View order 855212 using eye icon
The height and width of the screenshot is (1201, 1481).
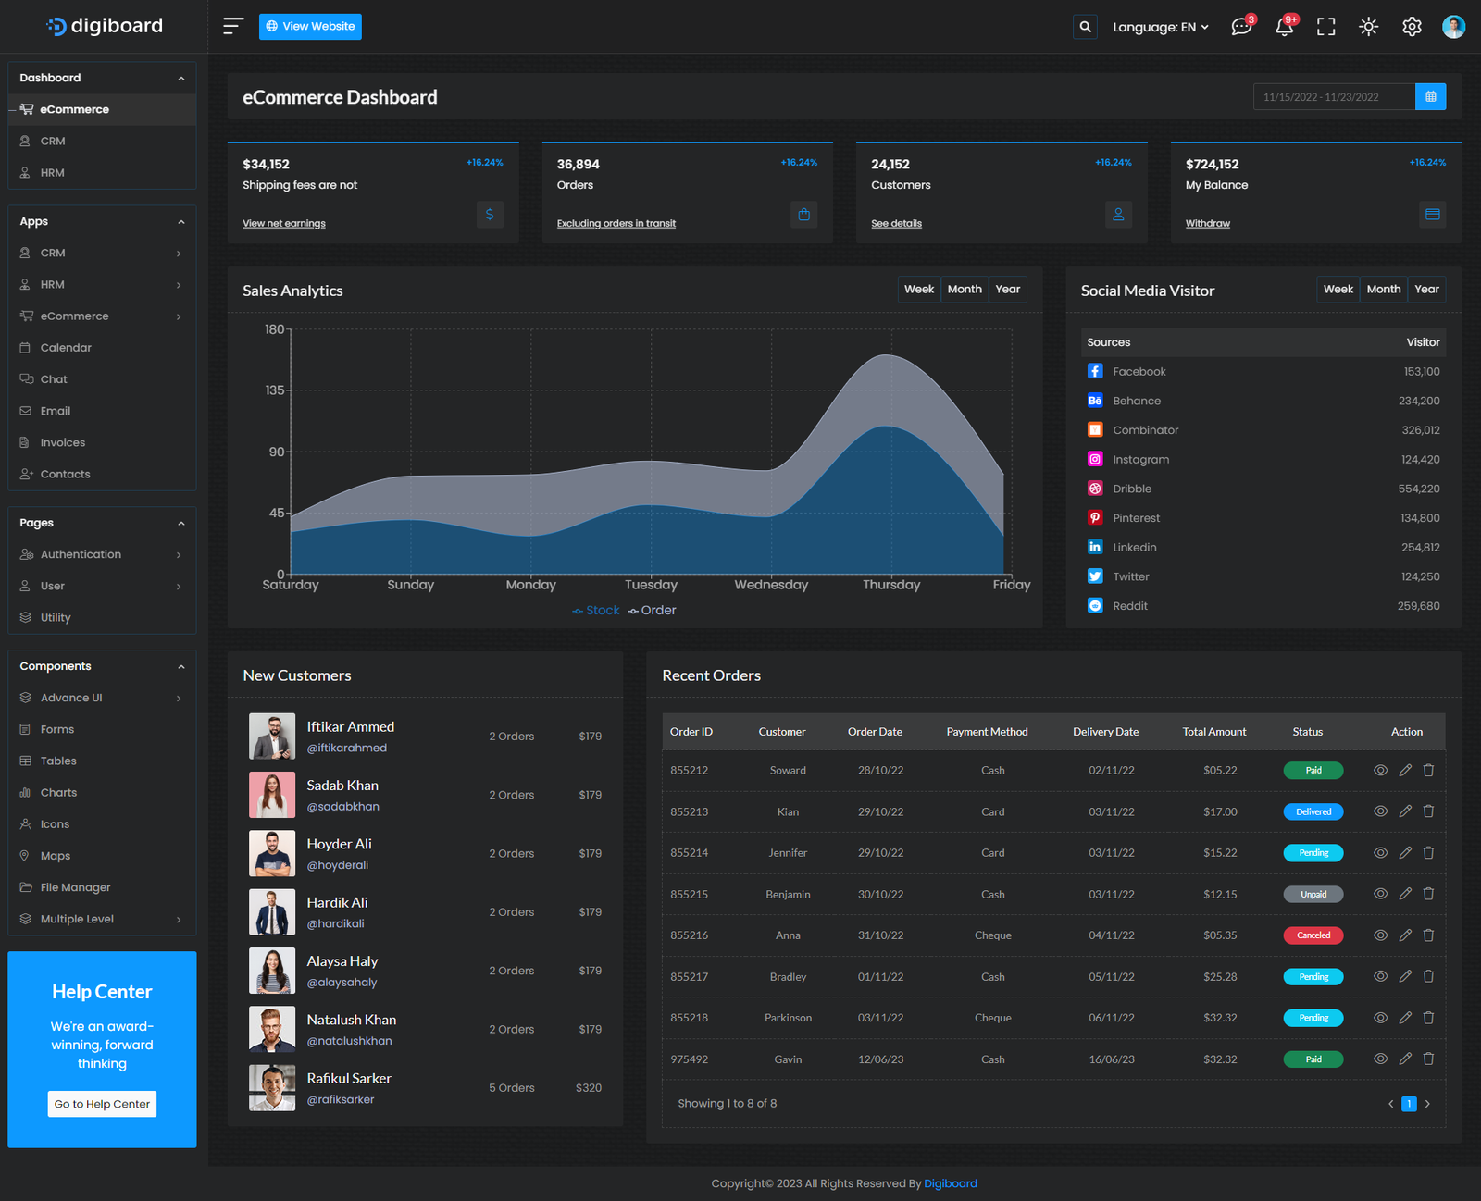1380,770
